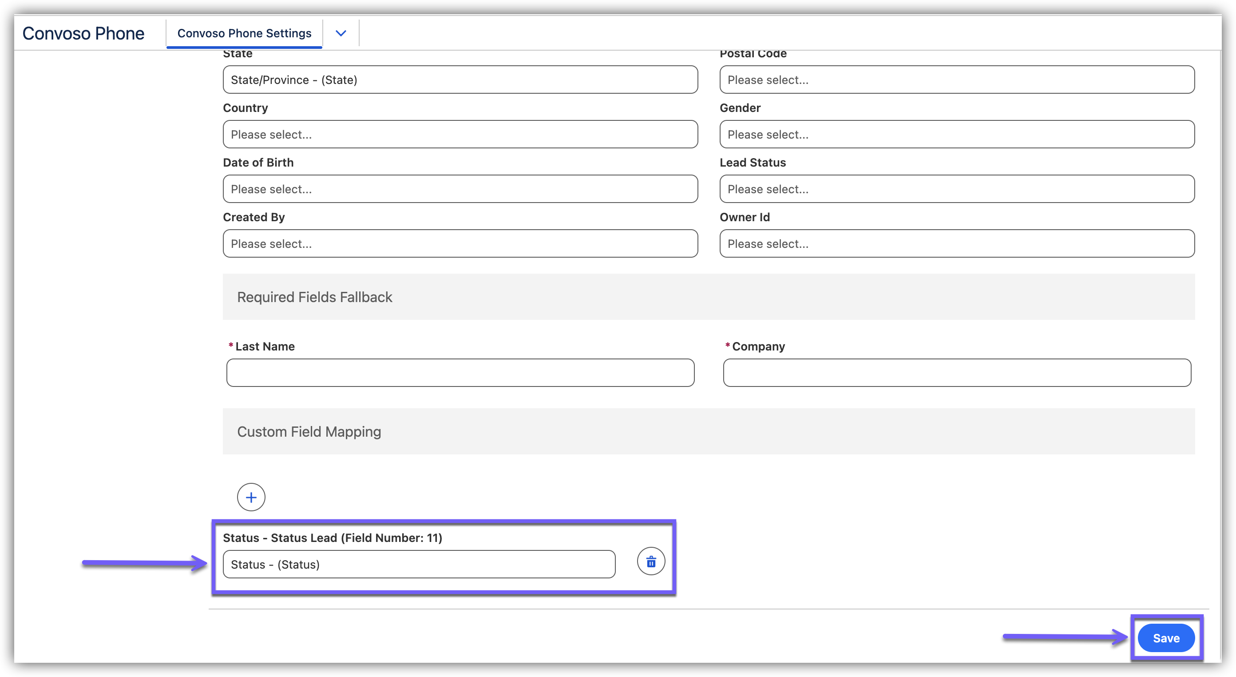Click the Save button
This screenshot has width=1236, height=677.
1165,637
